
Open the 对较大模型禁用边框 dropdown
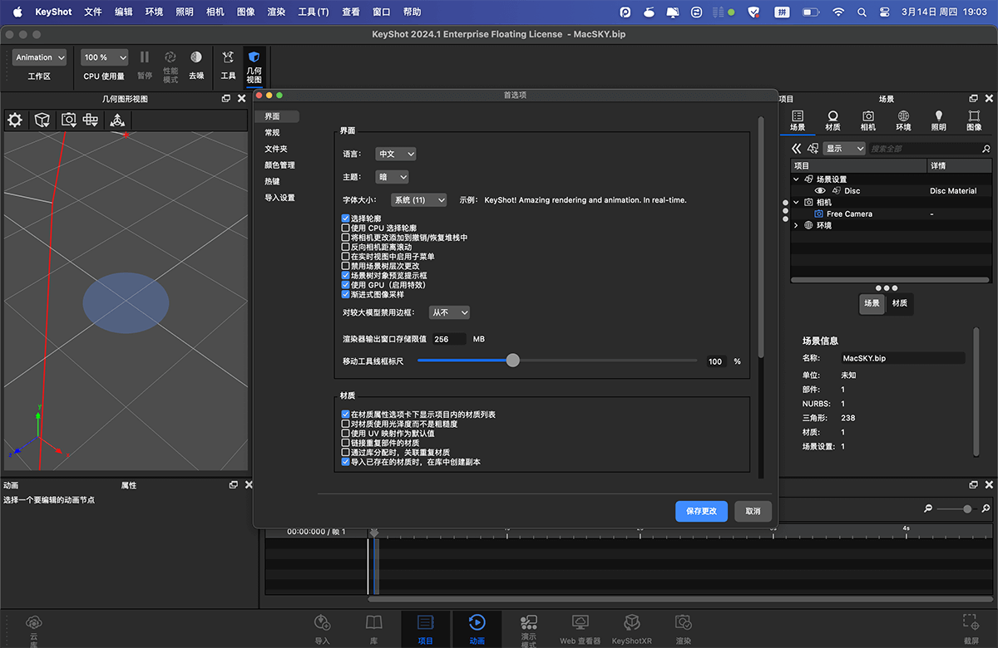coord(449,312)
